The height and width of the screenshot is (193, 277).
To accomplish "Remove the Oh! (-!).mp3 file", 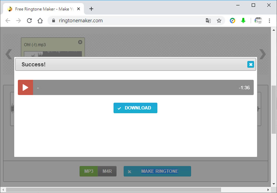I will click(x=80, y=42).
